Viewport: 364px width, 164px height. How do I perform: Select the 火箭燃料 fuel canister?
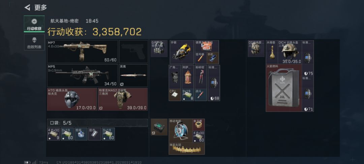(x=284, y=88)
